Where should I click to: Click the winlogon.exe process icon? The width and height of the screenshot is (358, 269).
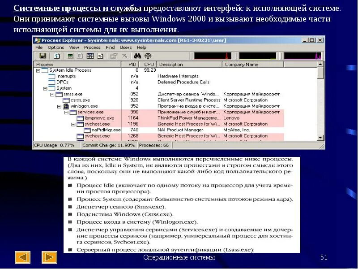click(66, 106)
